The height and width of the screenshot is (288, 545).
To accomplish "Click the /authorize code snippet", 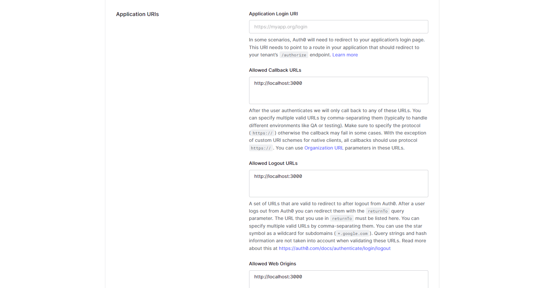I will [x=294, y=55].
